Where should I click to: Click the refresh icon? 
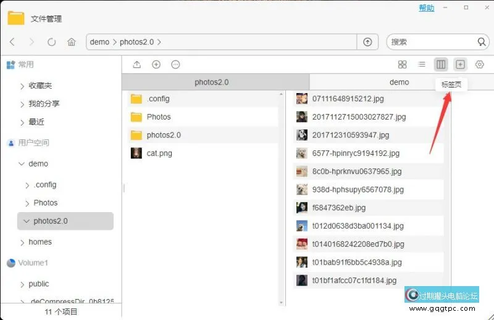click(51, 42)
